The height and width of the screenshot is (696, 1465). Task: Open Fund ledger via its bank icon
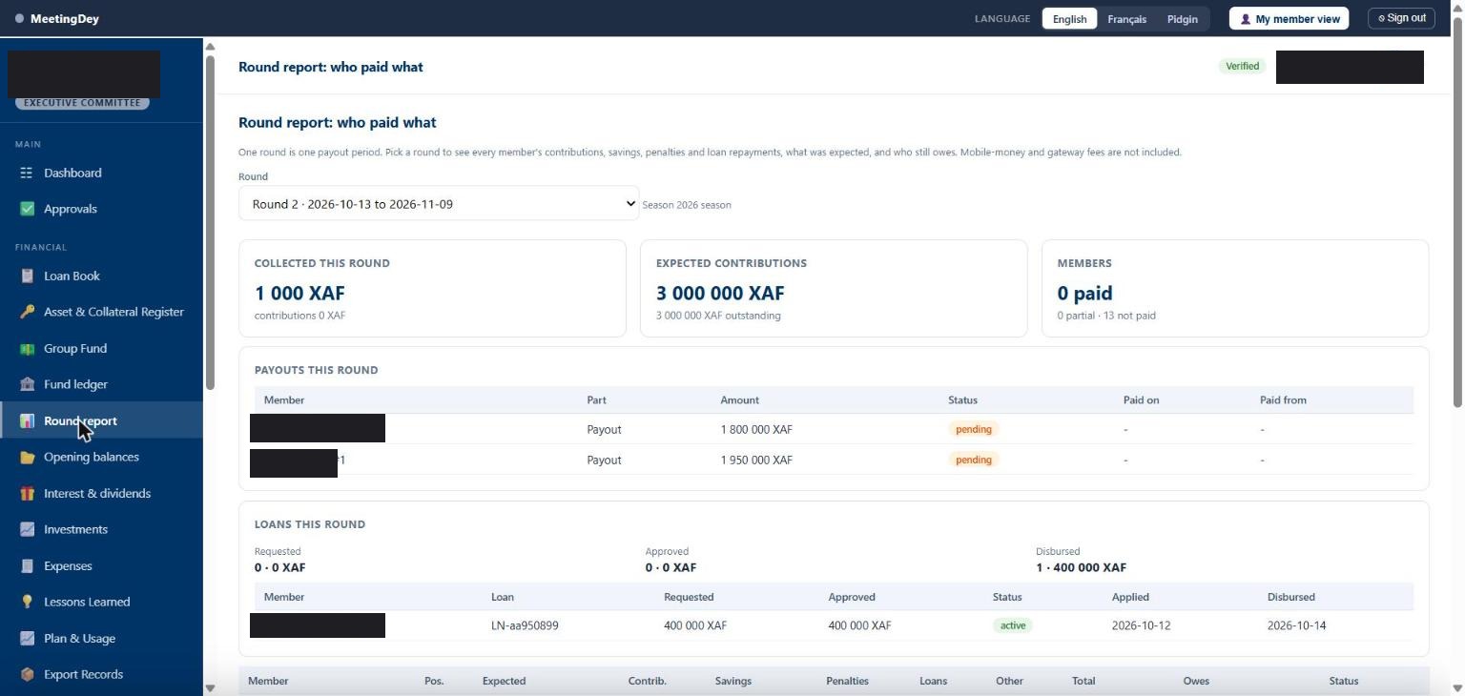pyautogui.click(x=27, y=384)
